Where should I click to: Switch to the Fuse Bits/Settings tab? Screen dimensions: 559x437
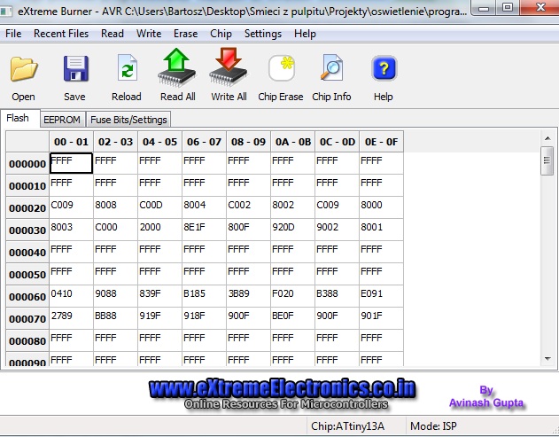[128, 120]
